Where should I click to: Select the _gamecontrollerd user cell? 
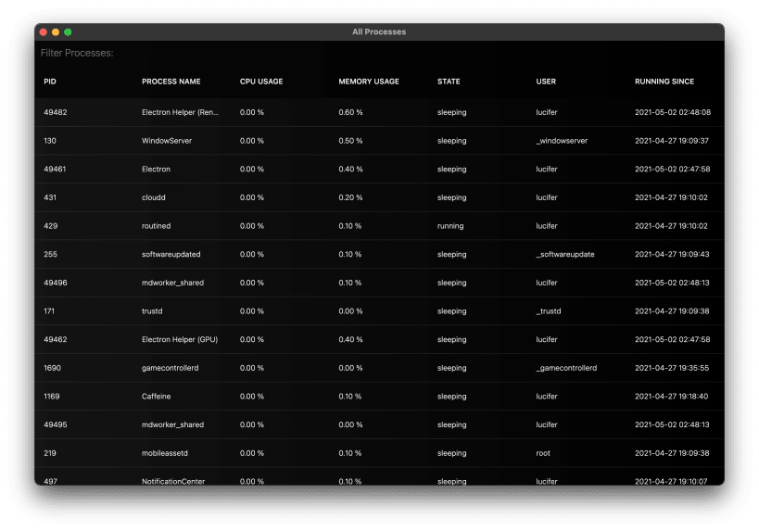click(566, 368)
